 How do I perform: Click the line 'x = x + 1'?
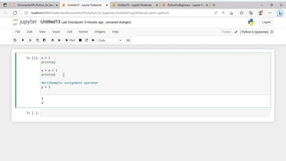[49, 71]
